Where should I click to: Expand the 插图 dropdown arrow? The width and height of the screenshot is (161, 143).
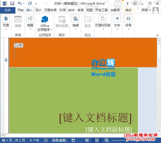(x=31, y=29)
